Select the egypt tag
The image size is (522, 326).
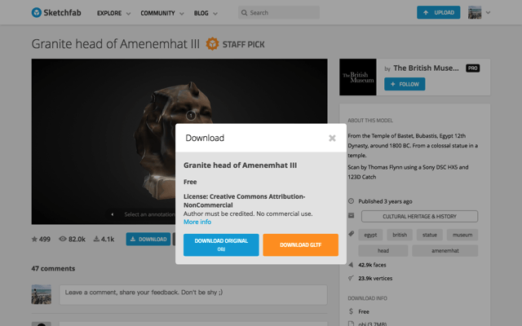pyautogui.click(x=370, y=235)
